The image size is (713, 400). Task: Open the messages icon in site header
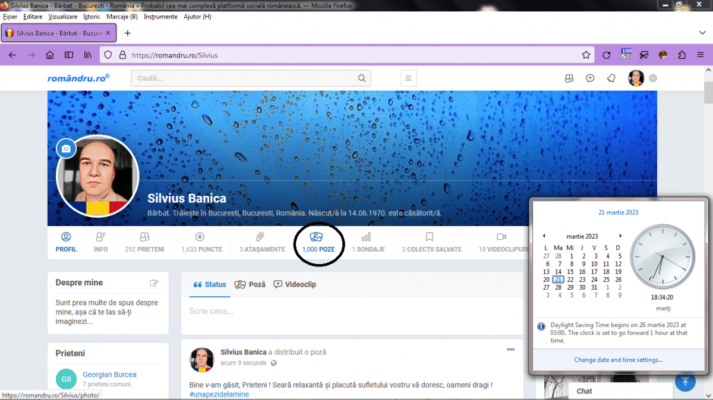pos(590,78)
